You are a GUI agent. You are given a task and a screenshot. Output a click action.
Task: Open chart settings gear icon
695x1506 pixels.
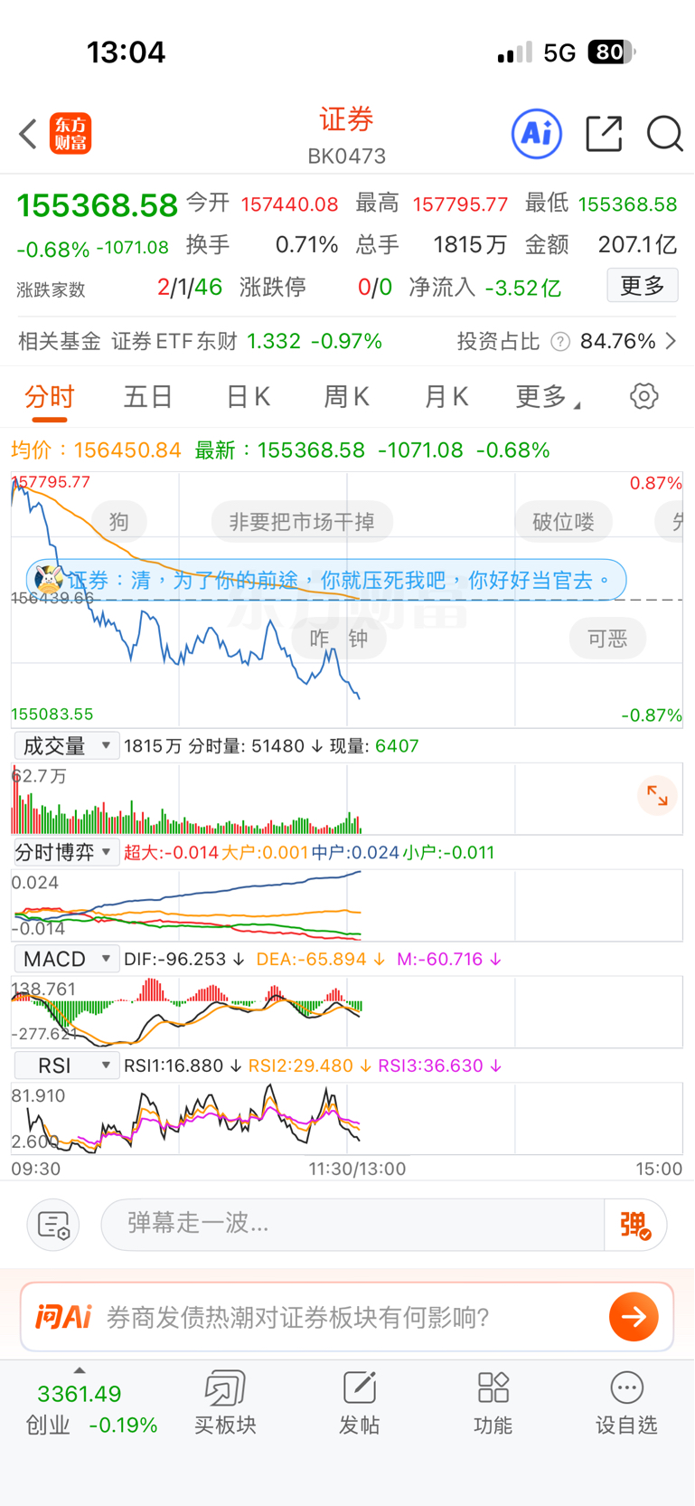coord(643,396)
